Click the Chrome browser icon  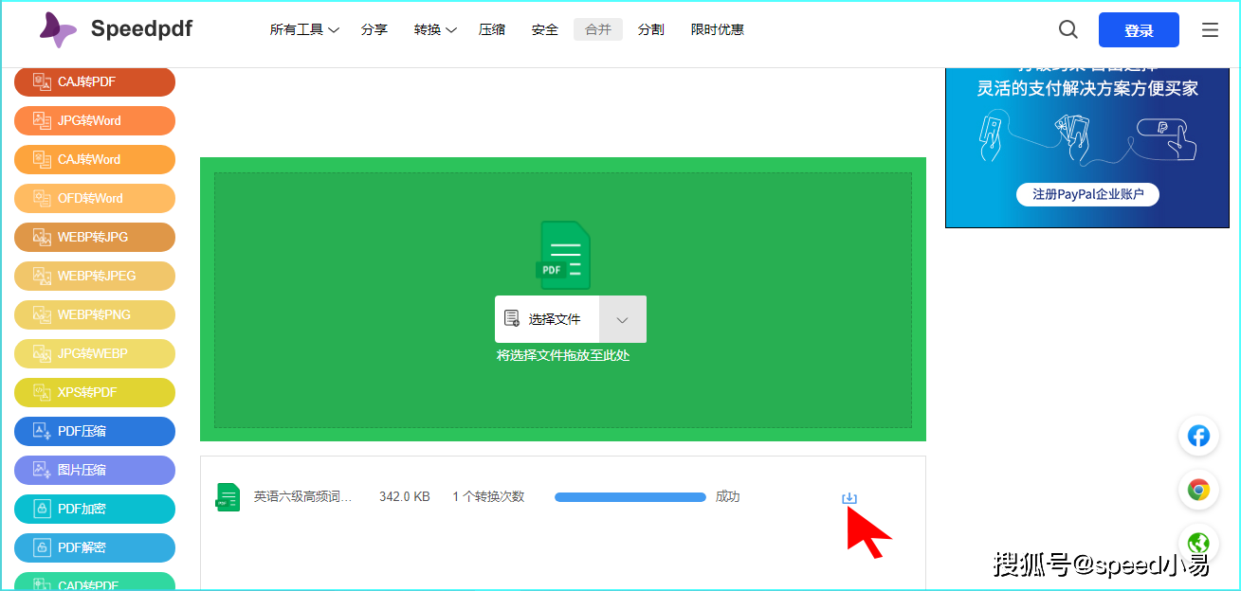[1198, 491]
